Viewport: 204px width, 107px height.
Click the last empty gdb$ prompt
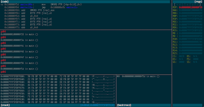click(3, 72)
